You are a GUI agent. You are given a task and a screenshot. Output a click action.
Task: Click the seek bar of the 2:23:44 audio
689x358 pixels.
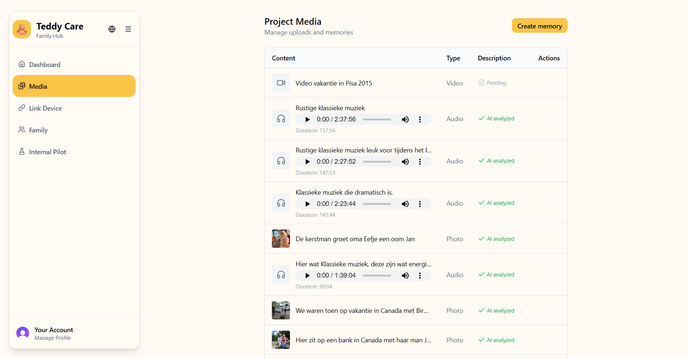(377, 204)
